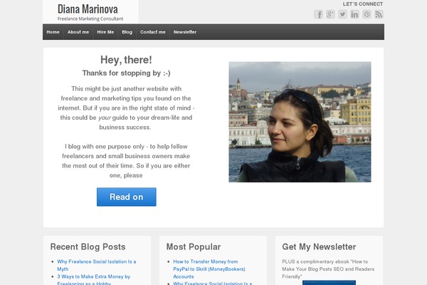The width and height of the screenshot is (427, 285).
Task: Open the LinkedIn social icon
Action: [354, 14]
